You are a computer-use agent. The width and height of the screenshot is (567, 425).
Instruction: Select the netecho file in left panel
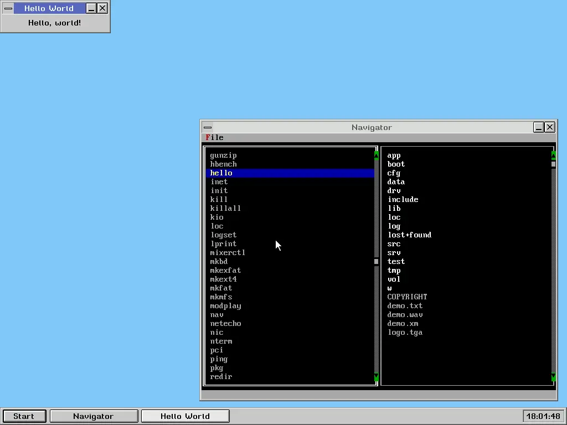tap(225, 323)
